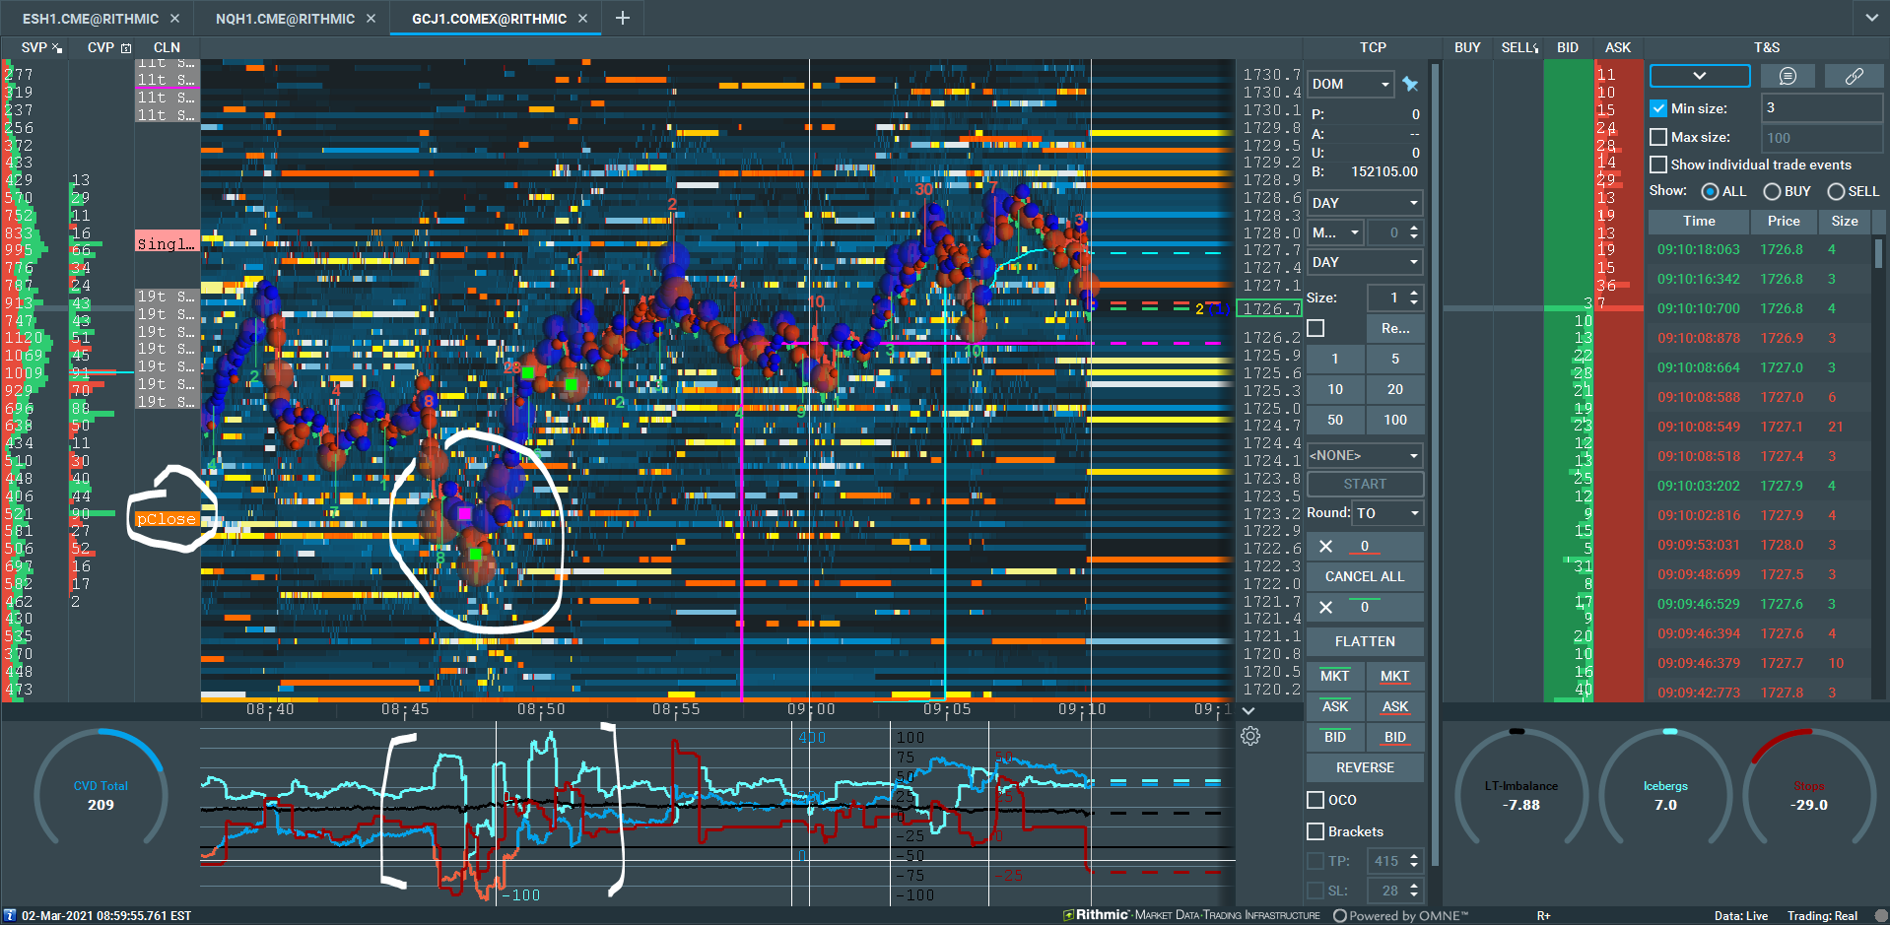Select the BUY radio button
Image resolution: width=1890 pixels, height=925 pixels.
[x=1772, y=191]
